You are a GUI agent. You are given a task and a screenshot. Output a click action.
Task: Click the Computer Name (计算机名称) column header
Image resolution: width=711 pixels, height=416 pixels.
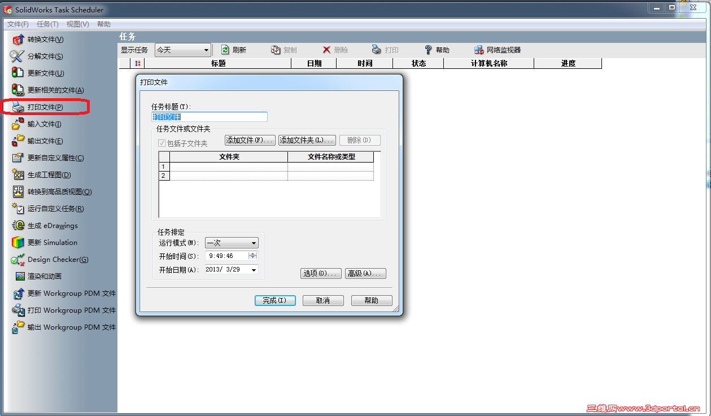[489, 63]
